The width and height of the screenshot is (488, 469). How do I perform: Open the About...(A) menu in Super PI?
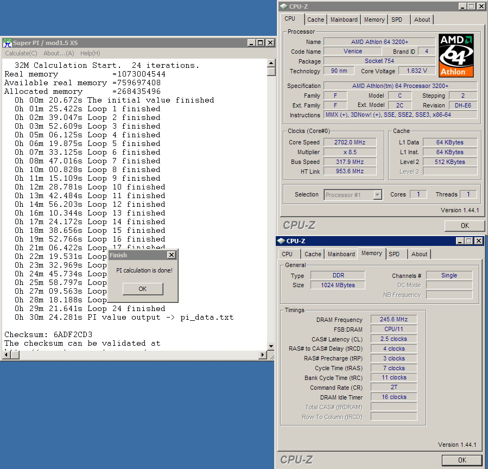[59, 53]
